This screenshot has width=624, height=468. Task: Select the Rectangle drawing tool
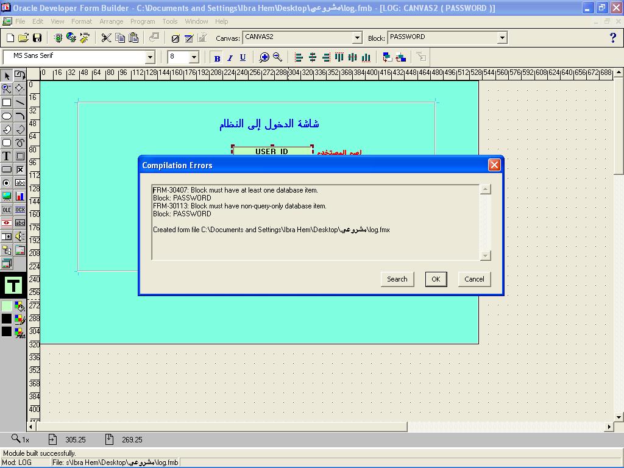click(7, 102)
